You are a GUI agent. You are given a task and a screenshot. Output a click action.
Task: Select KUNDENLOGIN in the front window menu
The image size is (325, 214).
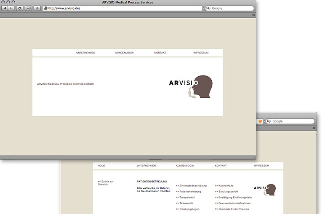[124, 53]
